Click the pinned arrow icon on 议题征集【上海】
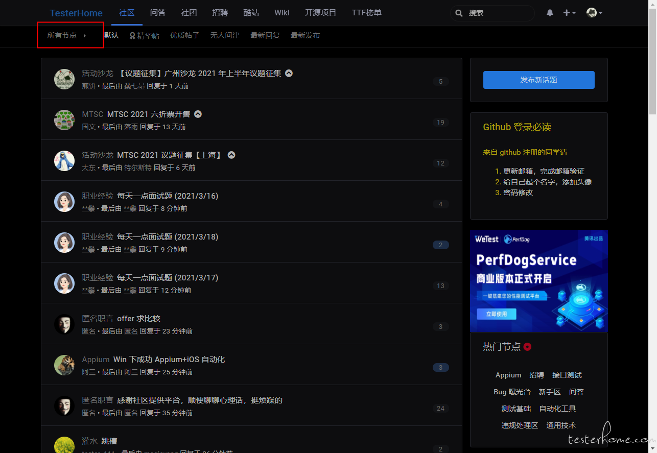 pyautogui.click(x=231, y=155)
